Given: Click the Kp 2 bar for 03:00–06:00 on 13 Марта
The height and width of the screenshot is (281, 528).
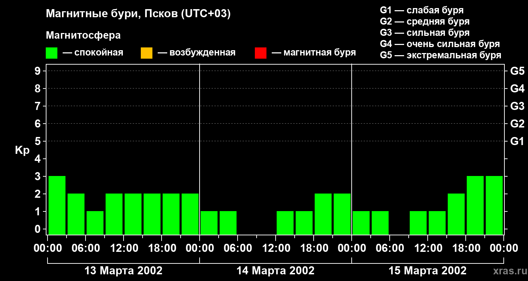Looking at the screenshot, I should click(x=76, y=214).
